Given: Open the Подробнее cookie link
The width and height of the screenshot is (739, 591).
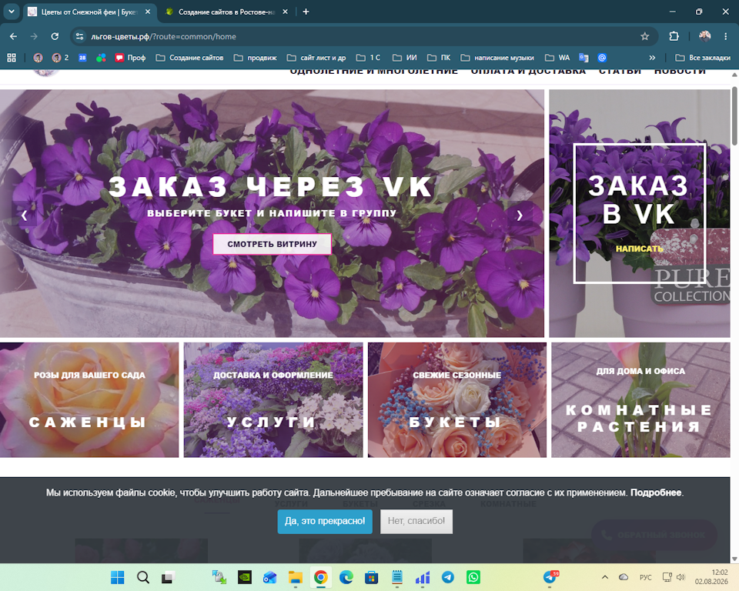Looking at the screenshot, I should tap(656, 492).
